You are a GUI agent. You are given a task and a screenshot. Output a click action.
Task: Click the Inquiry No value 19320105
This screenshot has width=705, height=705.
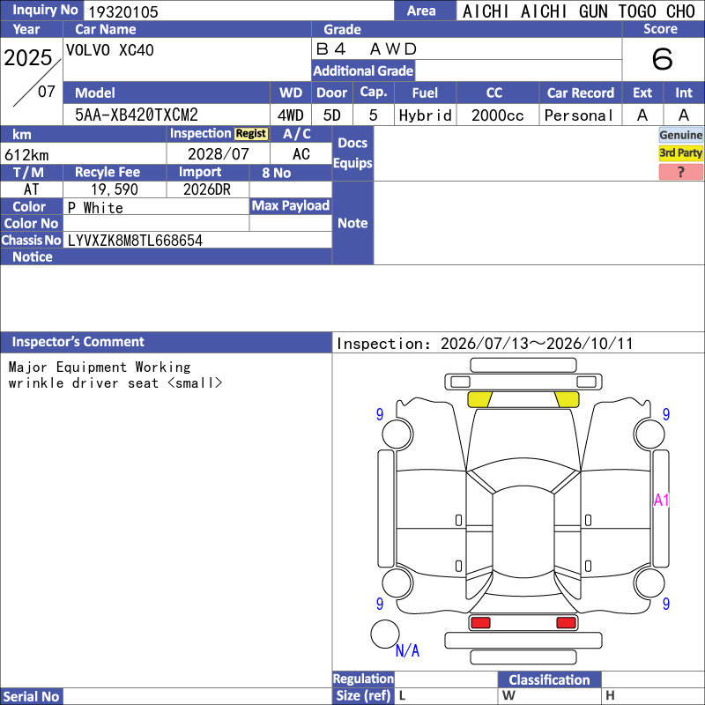click(123, 12)
